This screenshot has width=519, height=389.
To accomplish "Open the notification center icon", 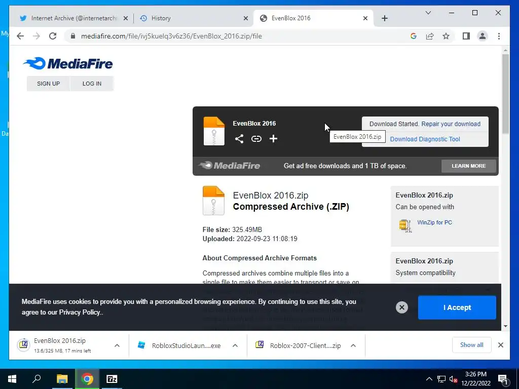I will (503, 379).
